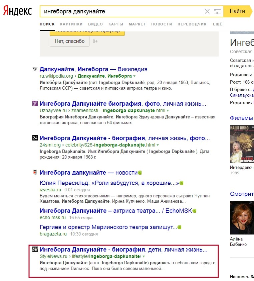Open Гергиев и оркестр Мариинского headline
This screenshot has height=281, width=254.
108,227
